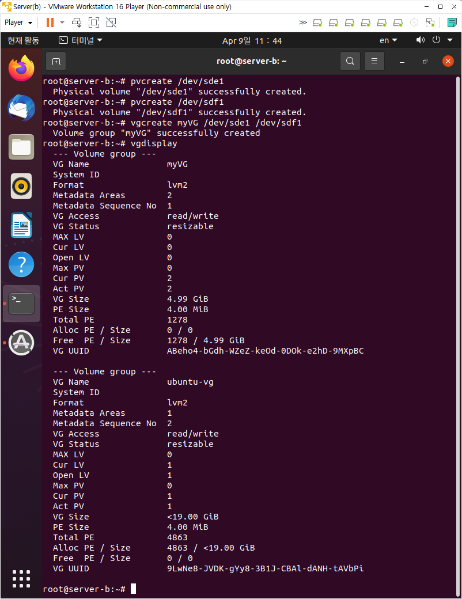Click the CD/DVD drive device icon

click(x=414, y=22)
